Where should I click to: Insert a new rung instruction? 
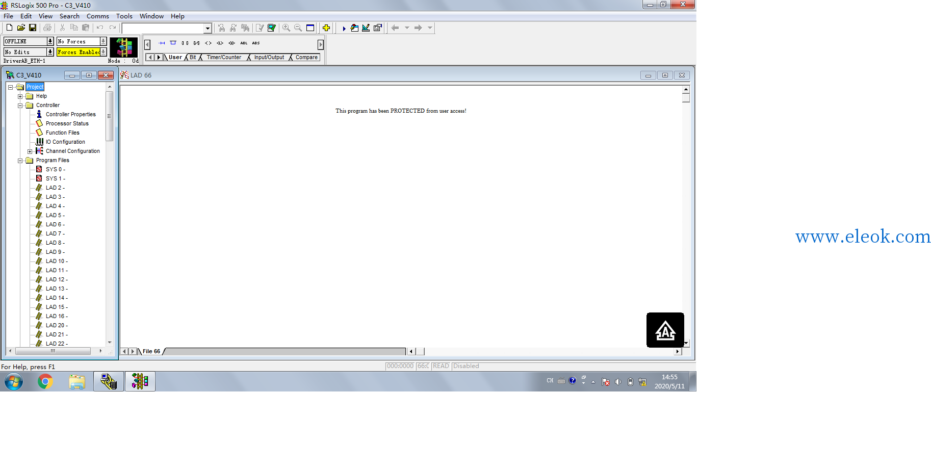tap(162, 43)
